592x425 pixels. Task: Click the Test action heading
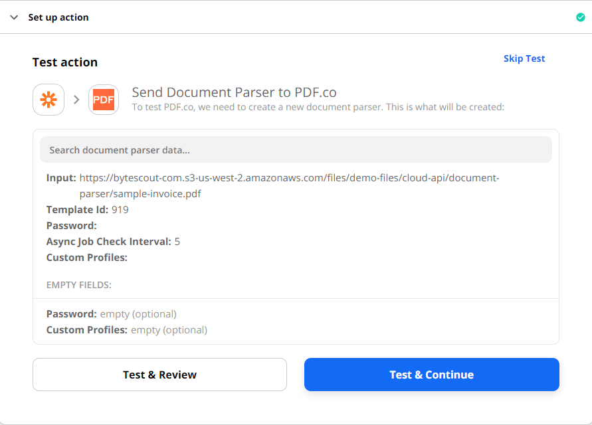64,62
